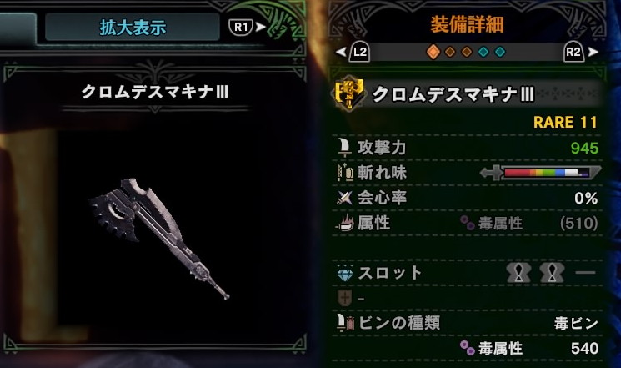Viewport: 621px width, 368px height.
Task: Click the affinity crossed-swords icon
Action: tap(344, 198)
